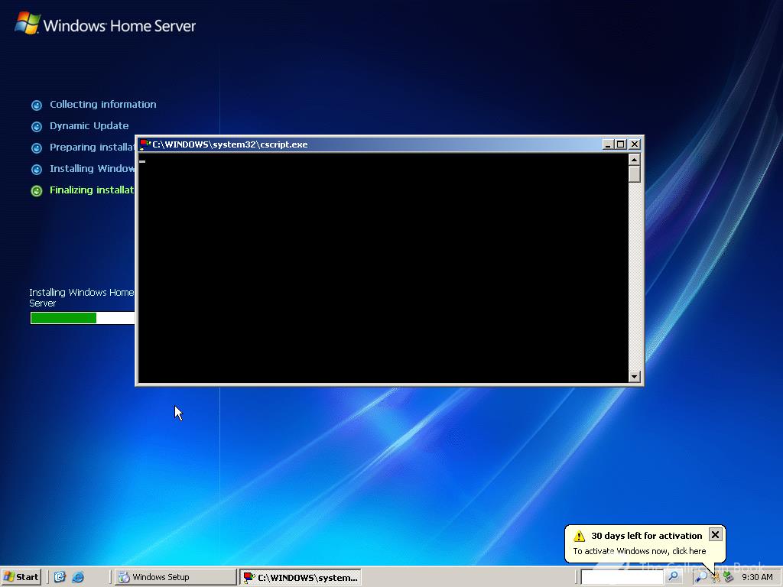Click the Windows Home Server logo
This screenshot has width=783, height=587.
click(x=106, y=24)
